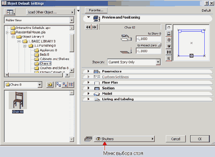Select the Chairs 8 folder in tree
The height and width of the screenshot is (157, 215).
(46, 63)
